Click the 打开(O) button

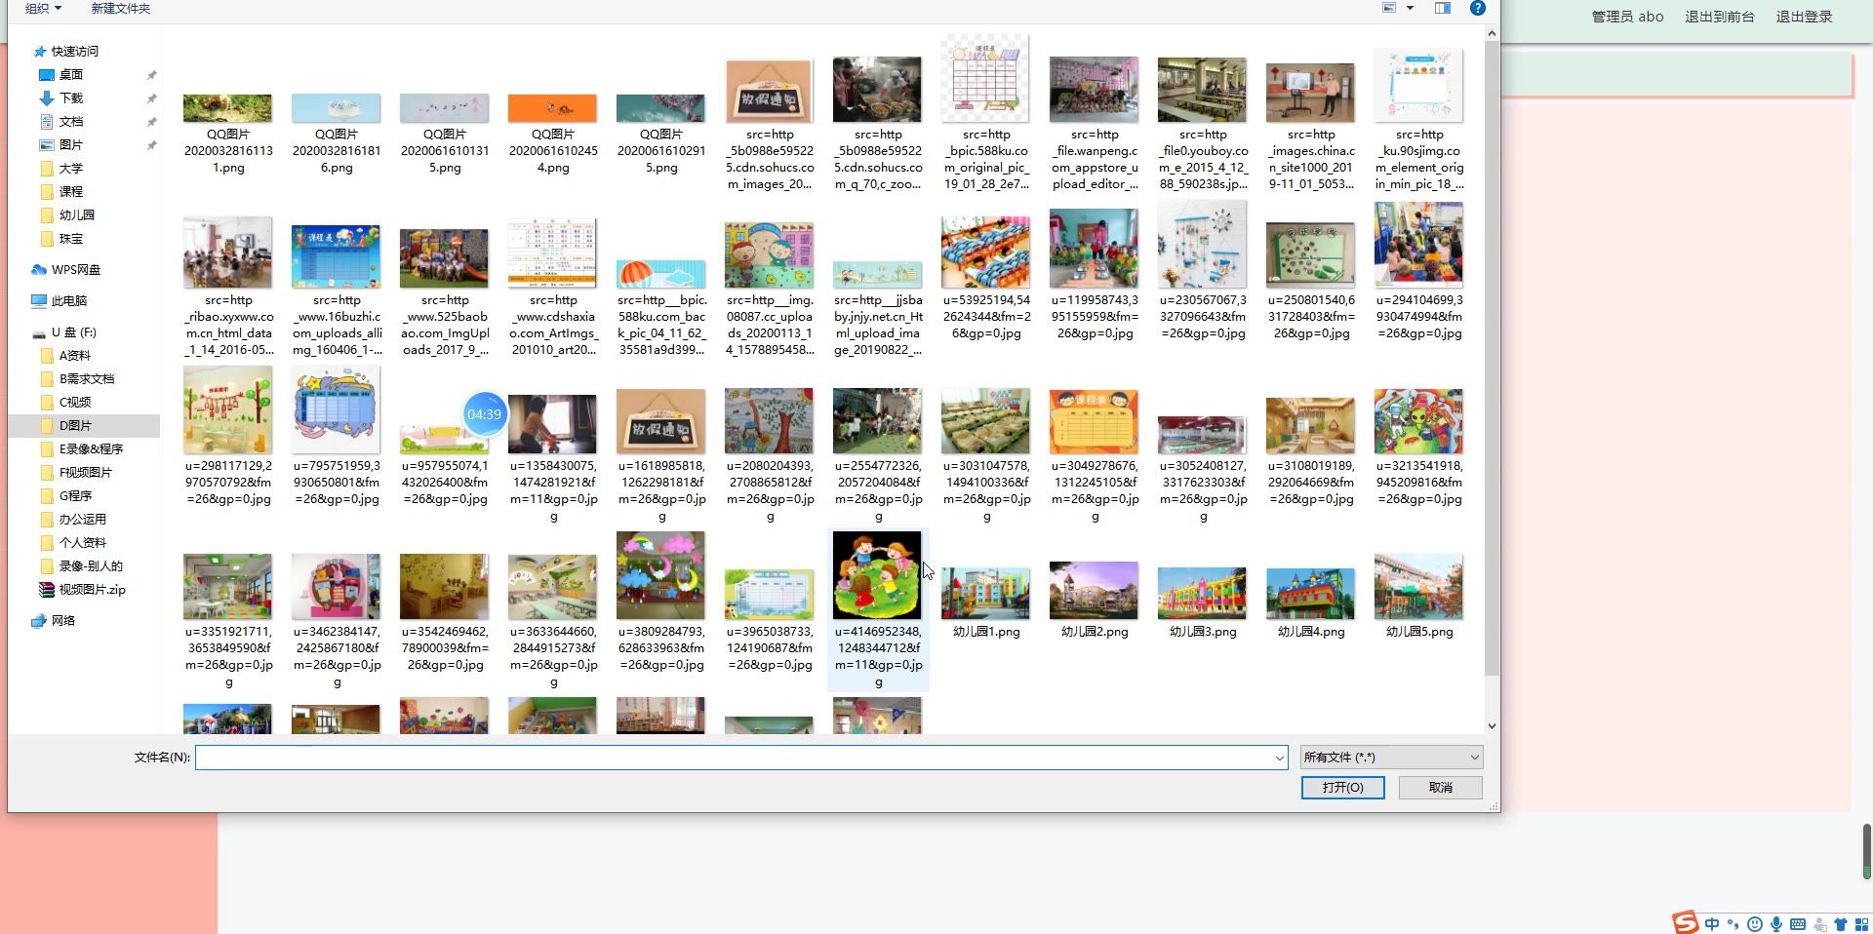1342,788
